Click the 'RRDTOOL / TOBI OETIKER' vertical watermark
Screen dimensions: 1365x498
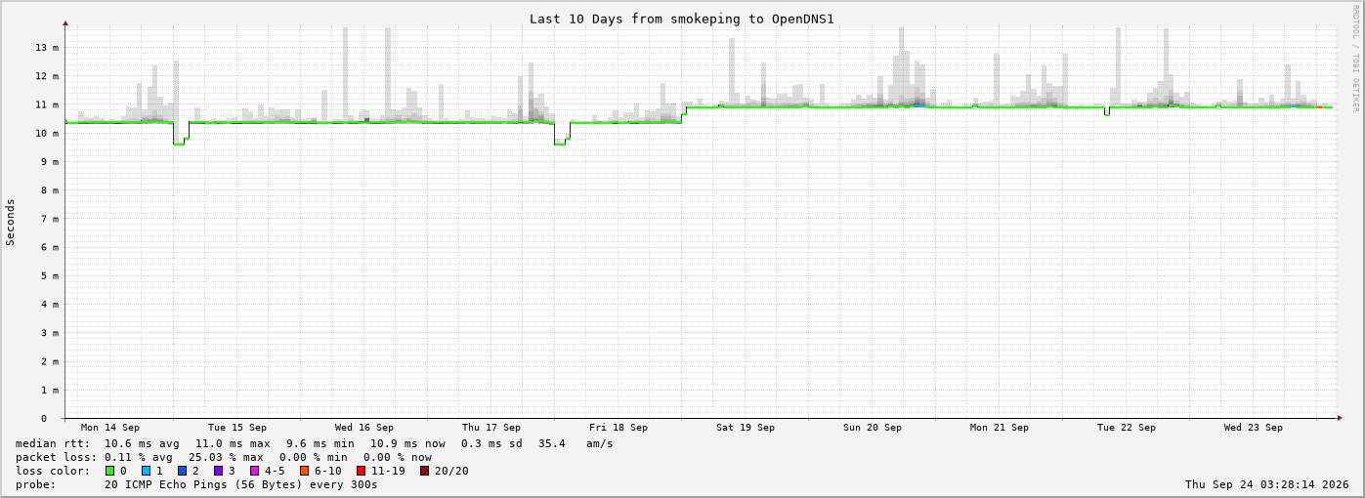click(1355, 59)
